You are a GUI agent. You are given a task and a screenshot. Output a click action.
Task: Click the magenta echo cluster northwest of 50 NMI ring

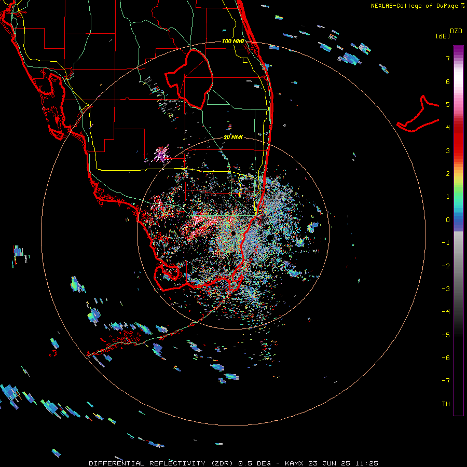162,154
